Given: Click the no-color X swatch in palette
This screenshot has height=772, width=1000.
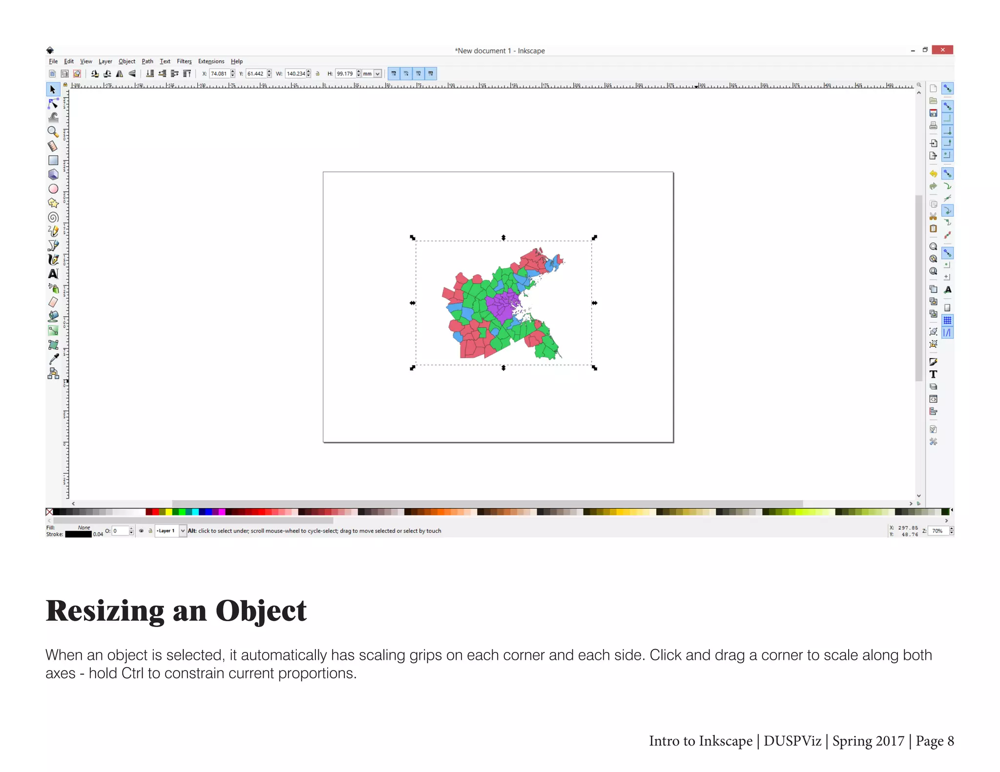Looking at the screenshot, I should click(x=49, y=512).
